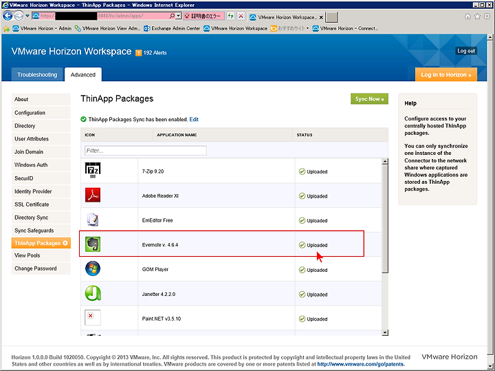This screenshot has height=371, width=495.
Task: Click the 192 Alerts link
Action: pos(155,53)
